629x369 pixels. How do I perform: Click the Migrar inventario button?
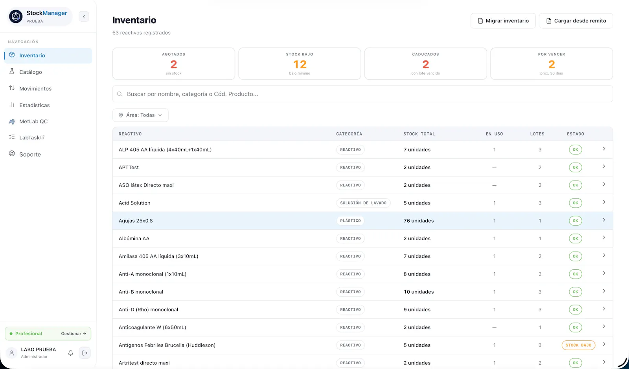pos(503,21)
